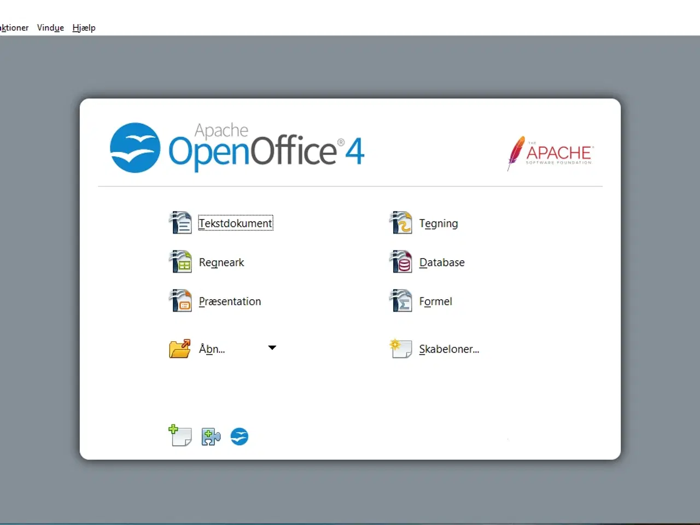This screenshot has width=700, height=525.
Task: Open the partially visible Funktioner menu
Action: pyautogui.click(x=14, y=28)
